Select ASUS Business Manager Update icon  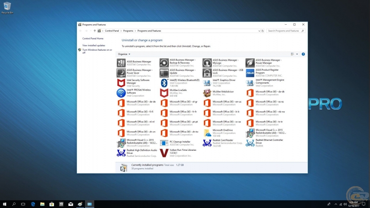pos(164,73)
